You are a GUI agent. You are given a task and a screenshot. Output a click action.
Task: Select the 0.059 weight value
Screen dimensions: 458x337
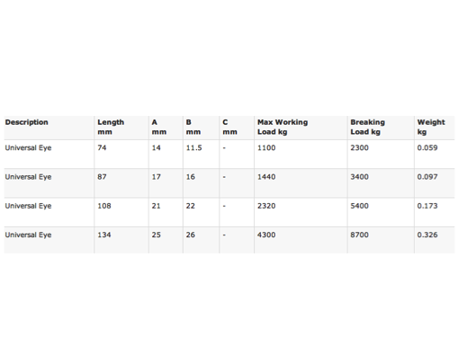point(427,147)
